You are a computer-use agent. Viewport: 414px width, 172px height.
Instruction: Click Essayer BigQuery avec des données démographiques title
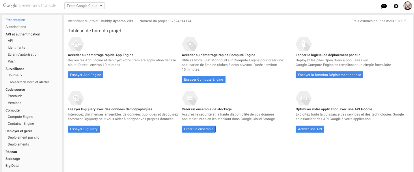click(110, 109)
